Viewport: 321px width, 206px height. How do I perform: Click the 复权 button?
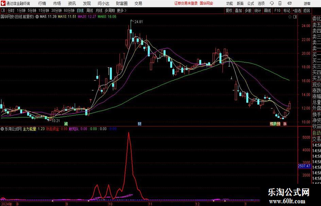229,10
